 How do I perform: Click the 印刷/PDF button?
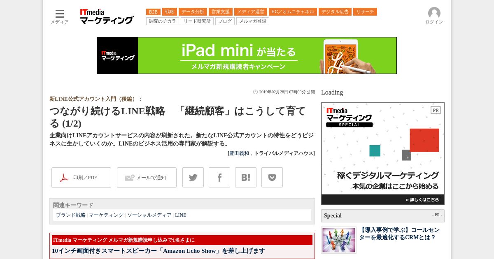point(81,178)
